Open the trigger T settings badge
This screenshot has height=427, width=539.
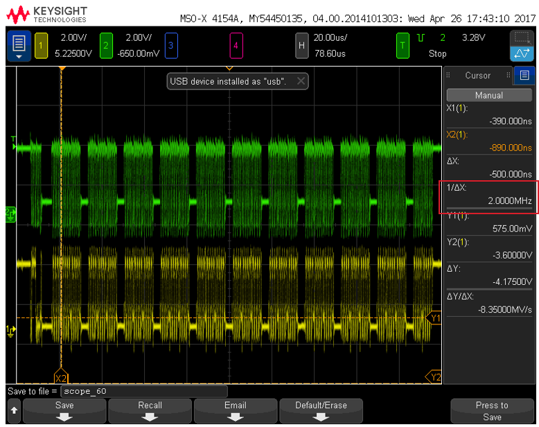click(x=403, y=46)
